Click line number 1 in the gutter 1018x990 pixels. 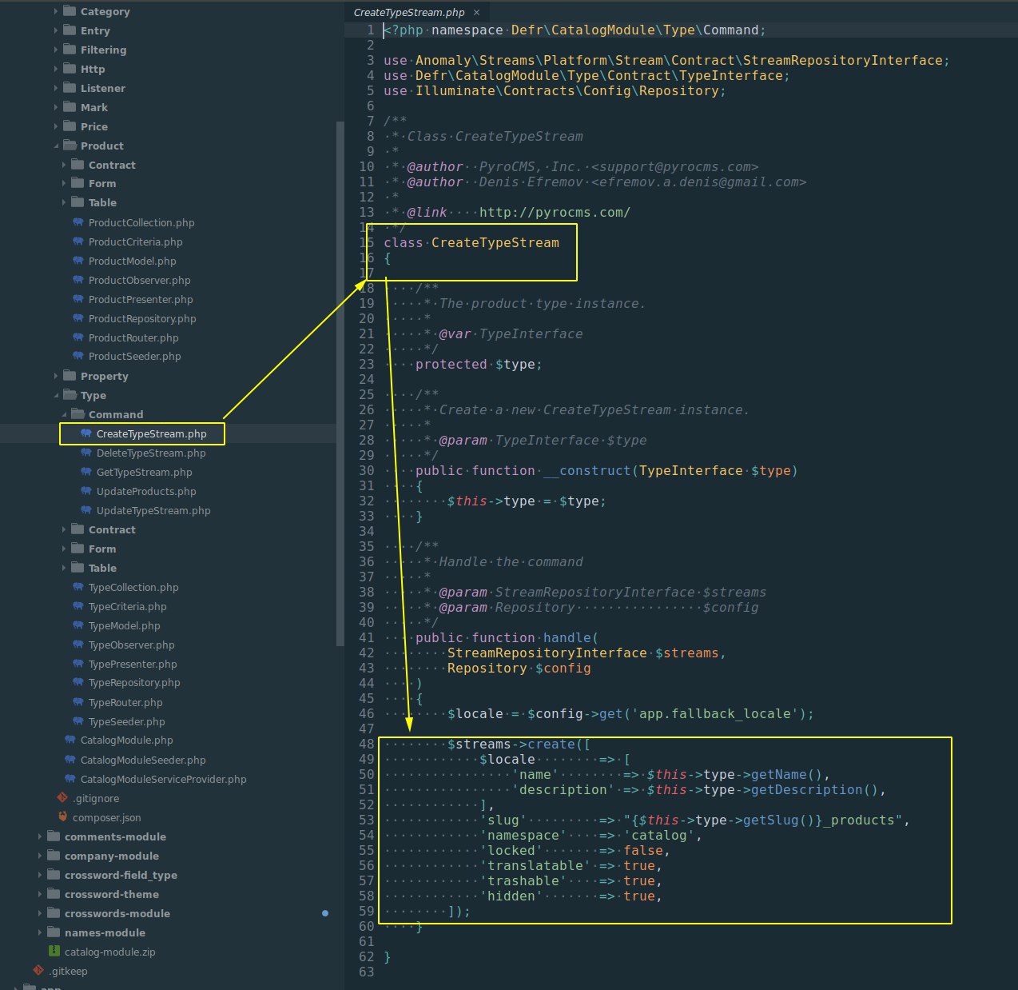click(370, 30)
